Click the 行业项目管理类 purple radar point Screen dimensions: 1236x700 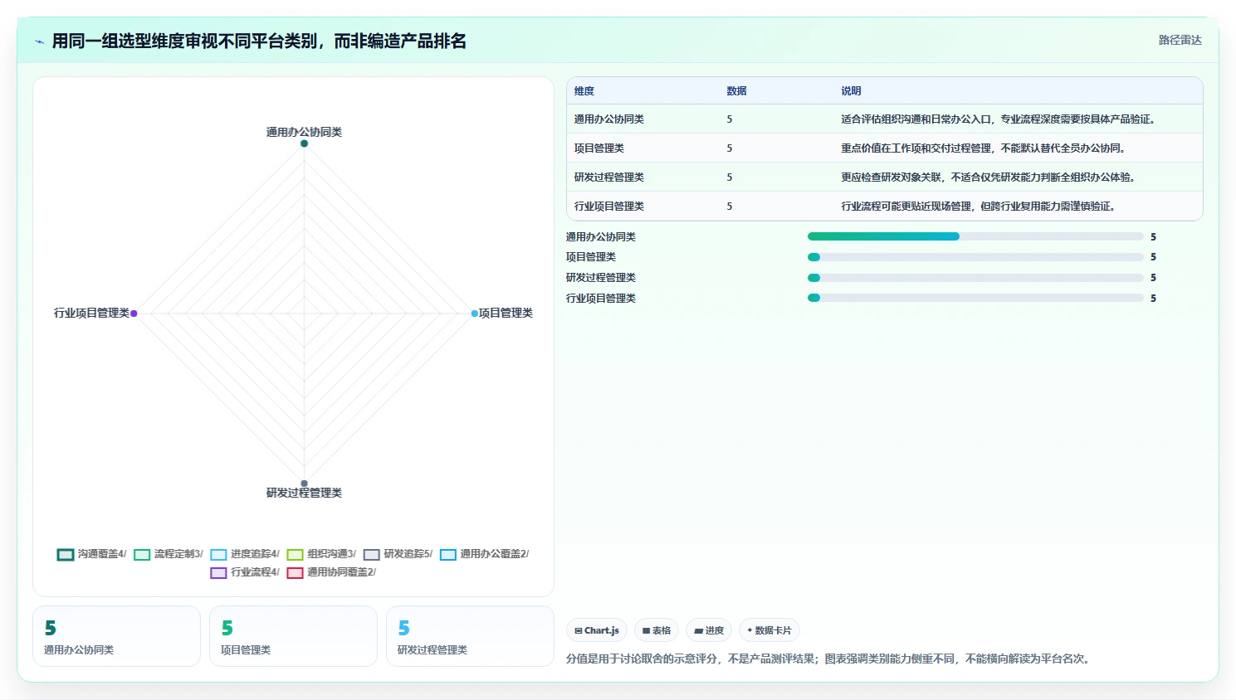(134, 314)
